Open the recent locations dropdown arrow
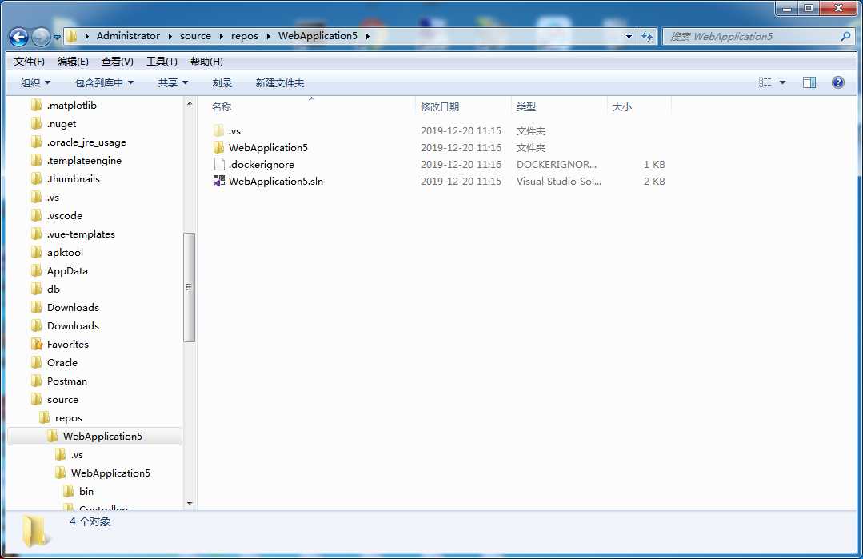This screenshot has height=559, width=863. [57, 38]
